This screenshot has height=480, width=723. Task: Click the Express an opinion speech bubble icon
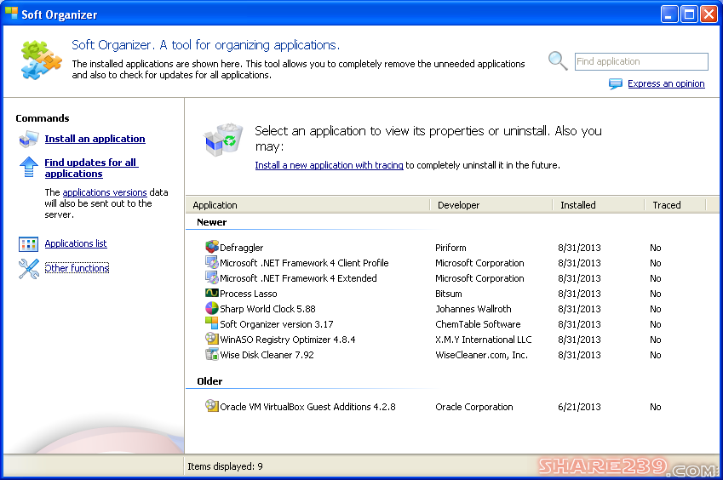(x=616, y=84)
